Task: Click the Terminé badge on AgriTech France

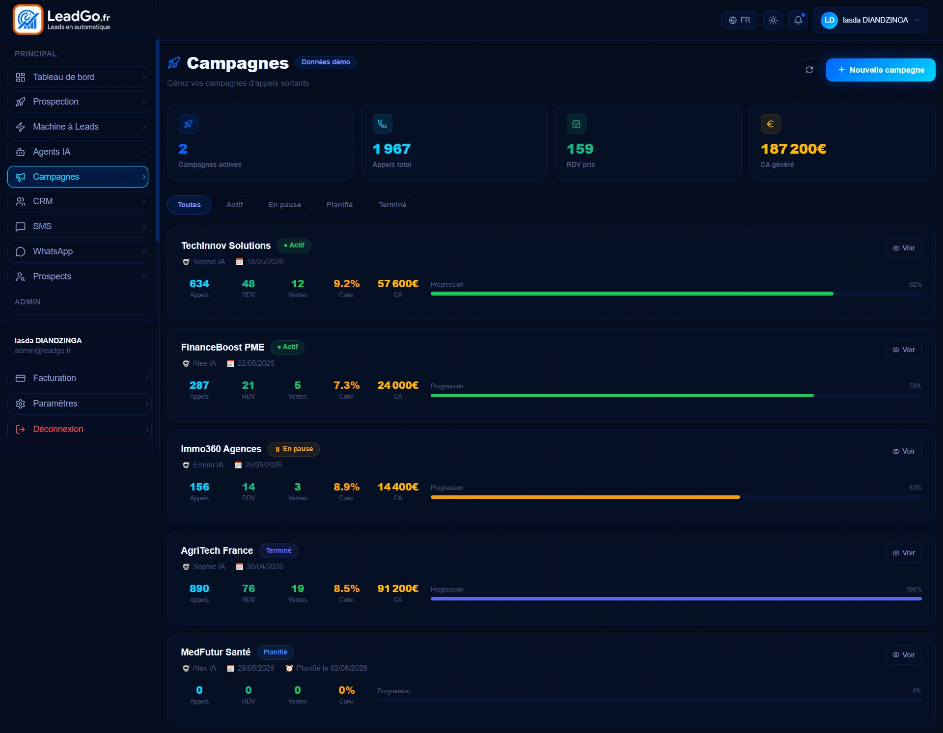Action: (278, 550)
